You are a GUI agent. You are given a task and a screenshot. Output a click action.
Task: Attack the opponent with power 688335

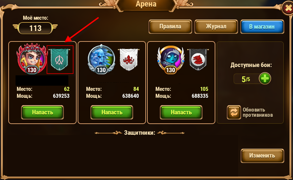[181, 112]
